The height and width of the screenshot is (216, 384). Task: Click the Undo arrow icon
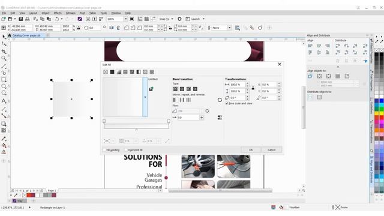[x=57, y=19]
